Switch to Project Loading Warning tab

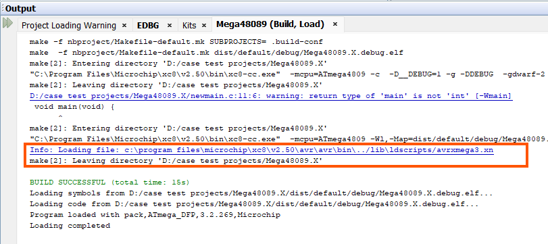pyautogui.click(x=68, y=26)
